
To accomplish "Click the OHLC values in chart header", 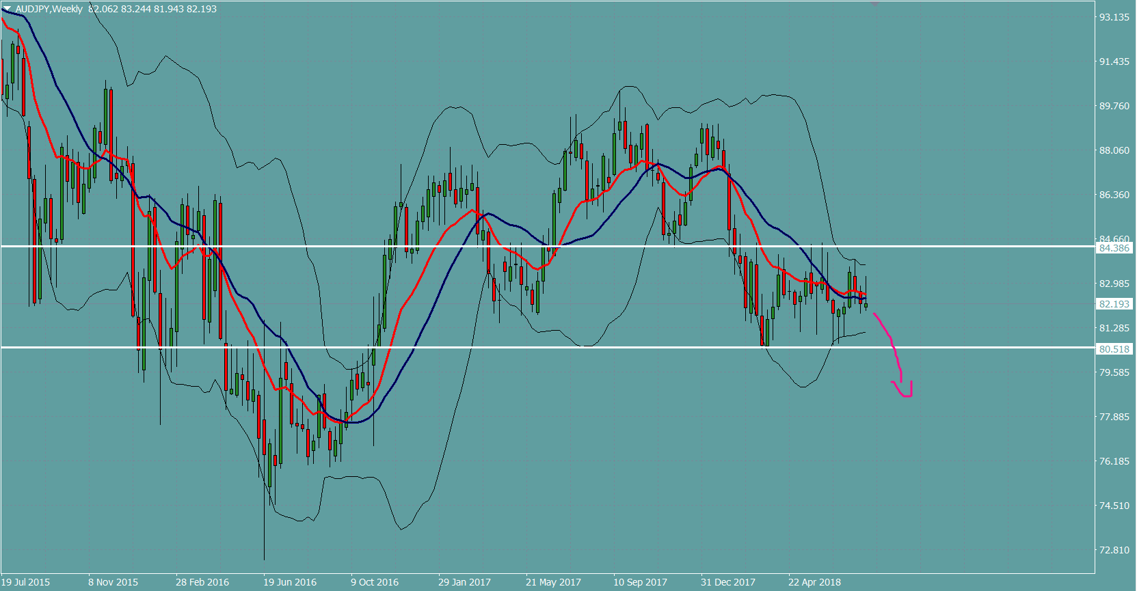I will tap(152, 9).
